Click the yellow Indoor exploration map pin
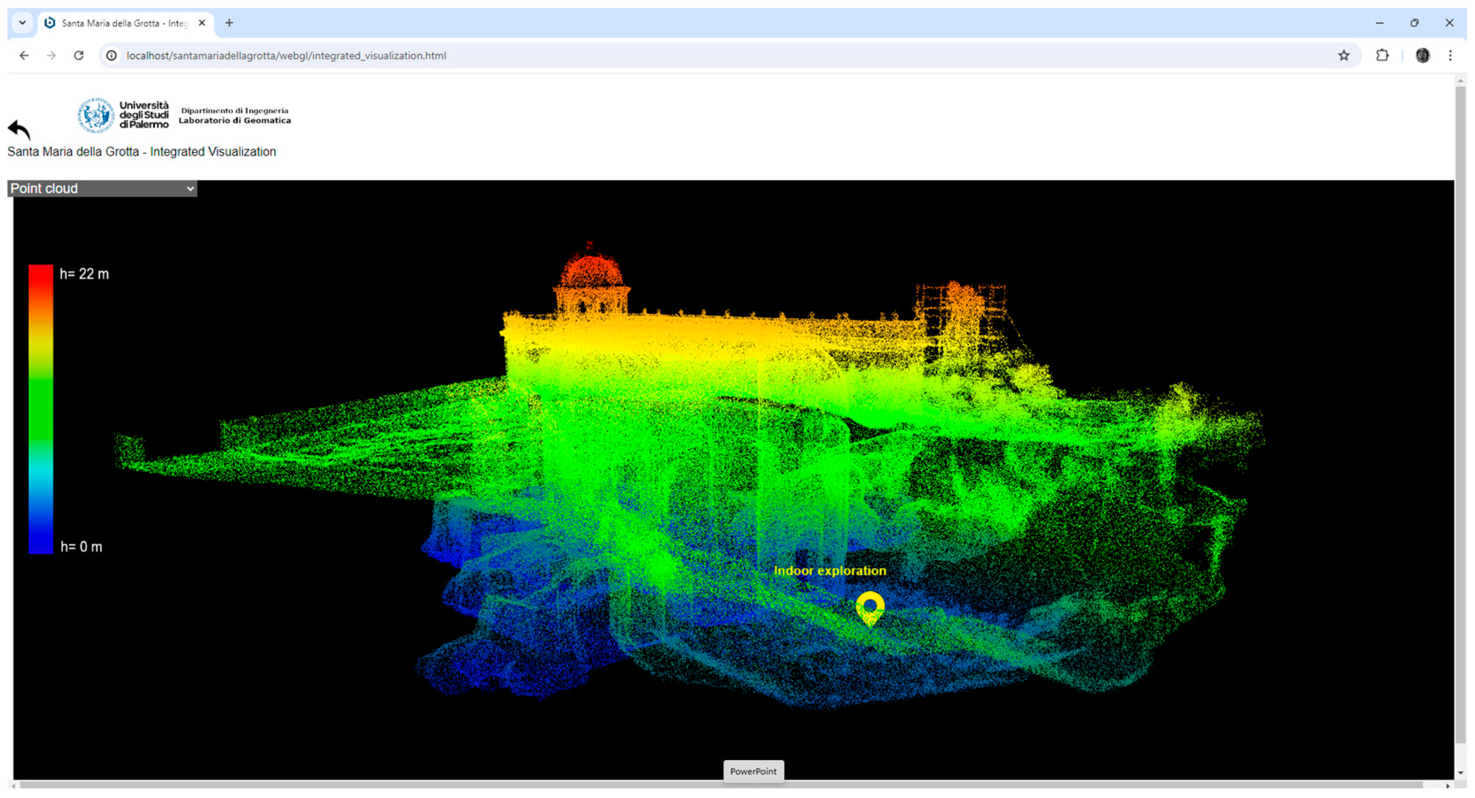Screen dimensions: 1475x798 870,607
